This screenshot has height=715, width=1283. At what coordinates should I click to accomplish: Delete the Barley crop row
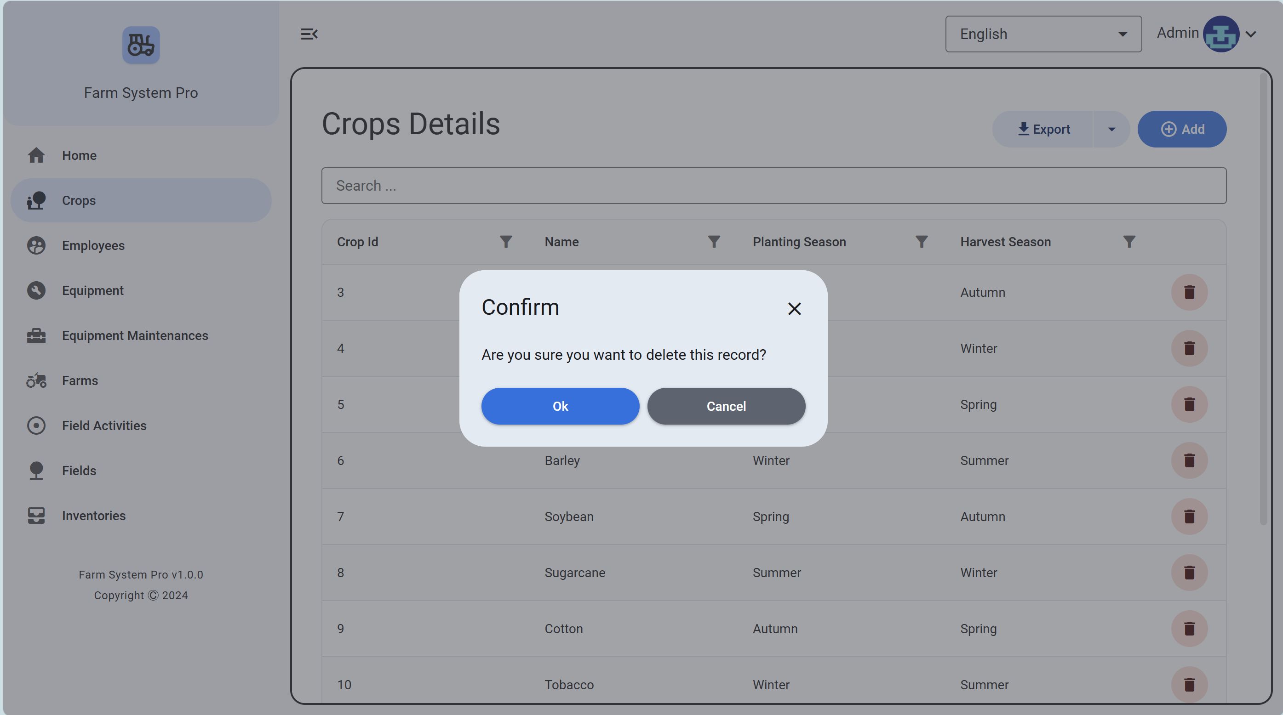(x=1189, y=460)
